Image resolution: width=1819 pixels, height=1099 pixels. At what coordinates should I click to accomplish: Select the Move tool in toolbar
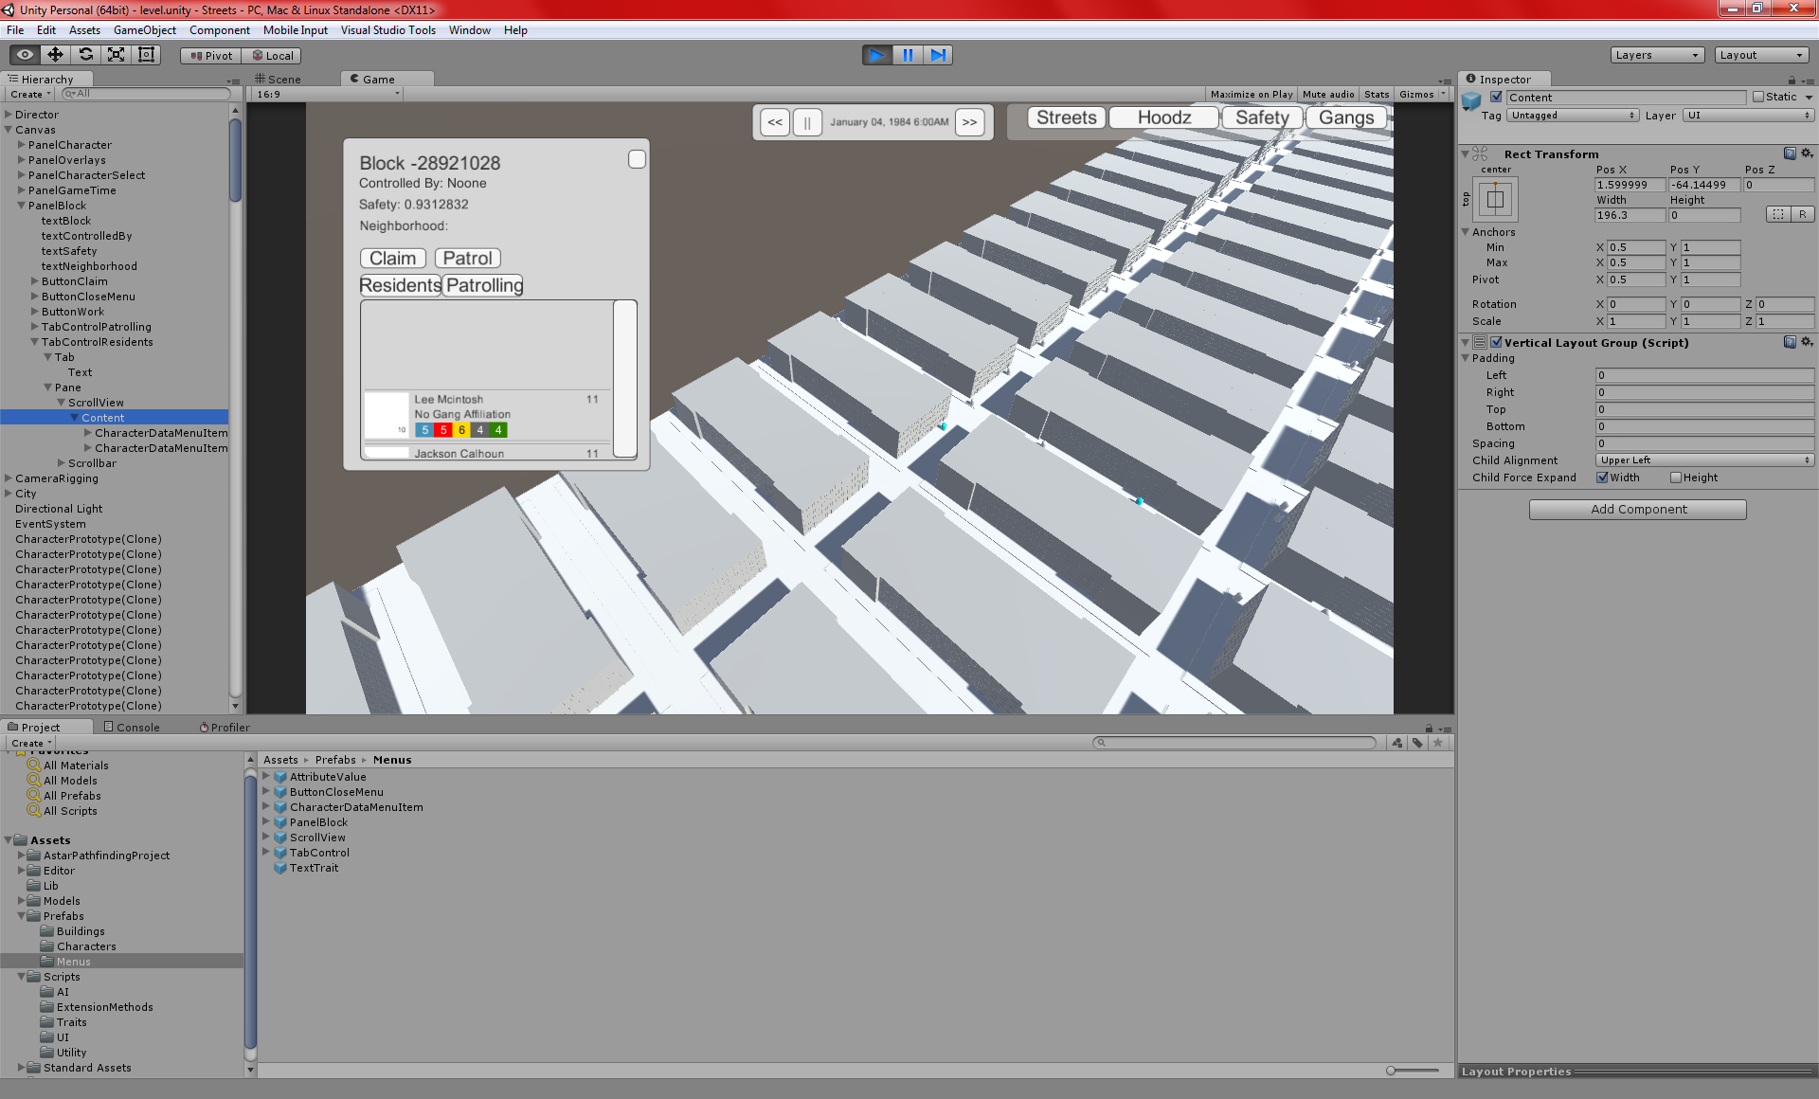[x=55, y=55]
